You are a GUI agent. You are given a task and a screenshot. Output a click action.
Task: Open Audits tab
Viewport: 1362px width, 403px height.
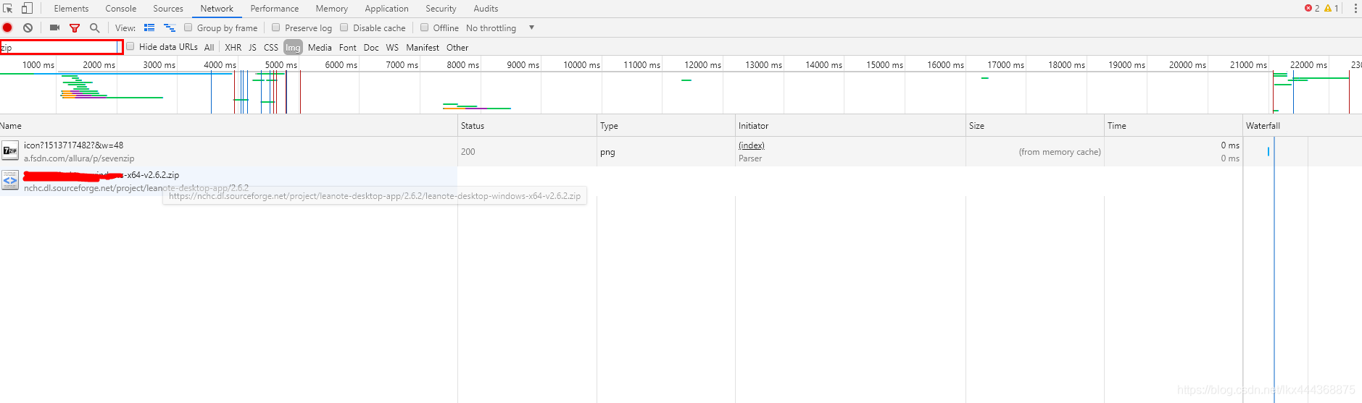tap(486, 9)
